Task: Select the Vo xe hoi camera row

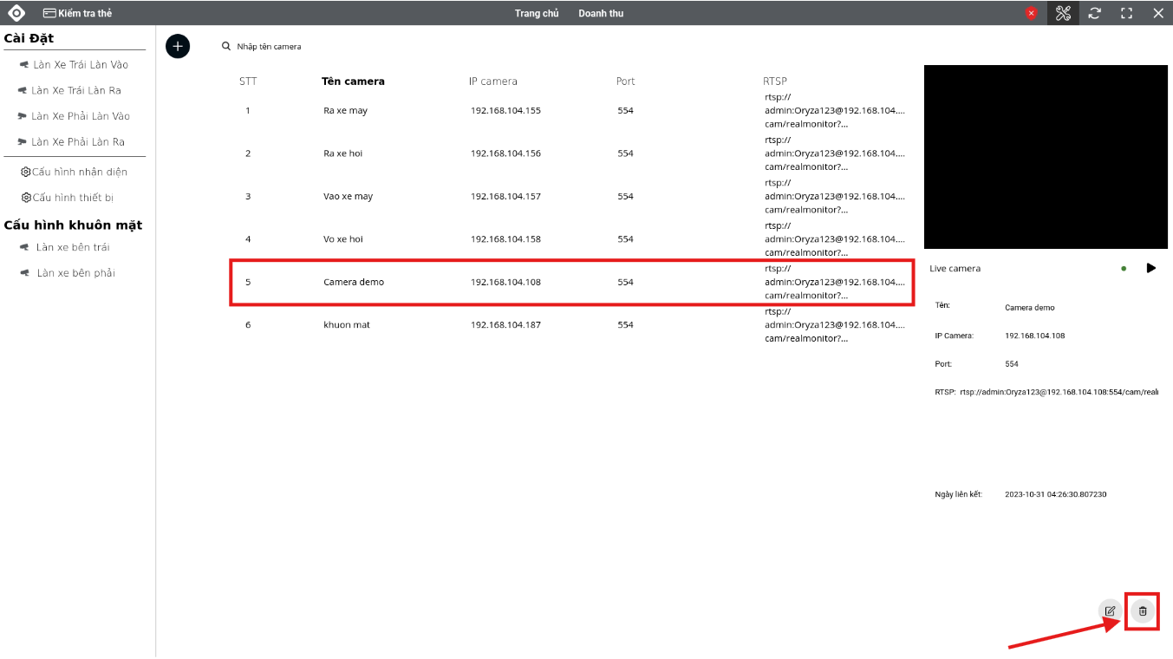Action: [572, 238]
